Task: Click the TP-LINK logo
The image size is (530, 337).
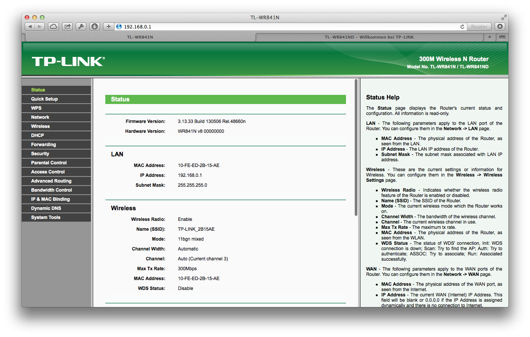Action: (68, 61)
